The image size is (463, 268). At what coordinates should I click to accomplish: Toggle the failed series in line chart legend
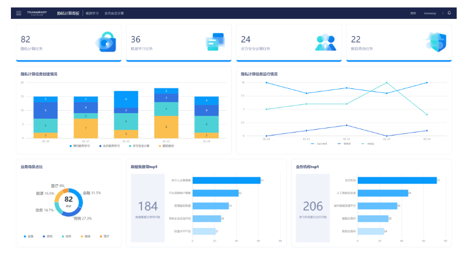click(x=343, y=143)
